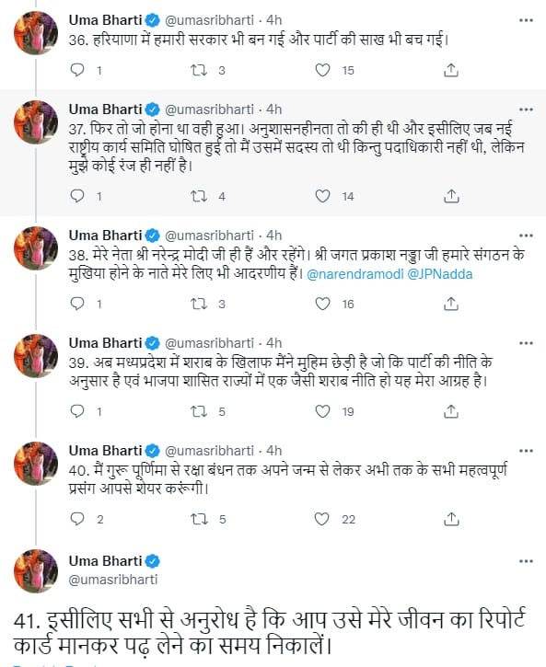Open more options for tweet 36
The image size is (546, 667).
pos(526,20)
